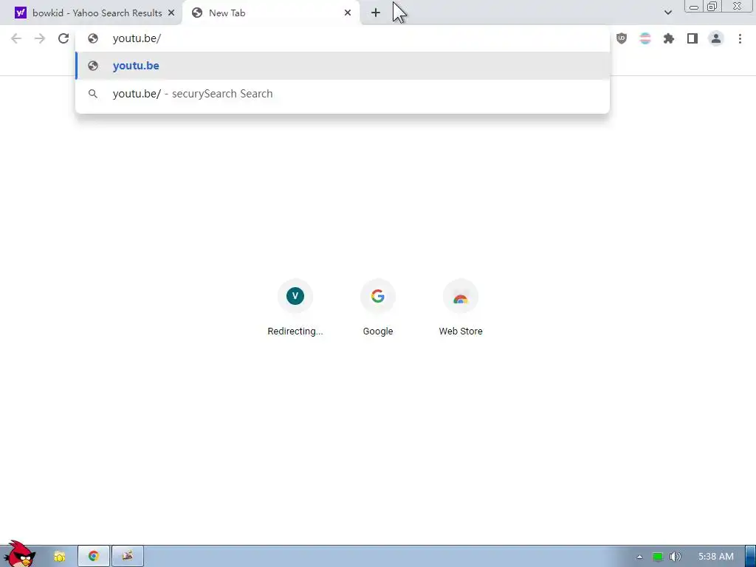Open the yellow folder taskbar icon
Screen dimensions: 756x567
coord(60,557)
